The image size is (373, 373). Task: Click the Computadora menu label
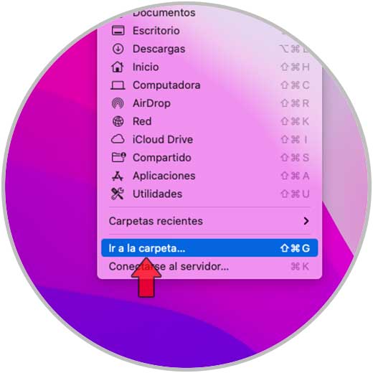[166, 85]
